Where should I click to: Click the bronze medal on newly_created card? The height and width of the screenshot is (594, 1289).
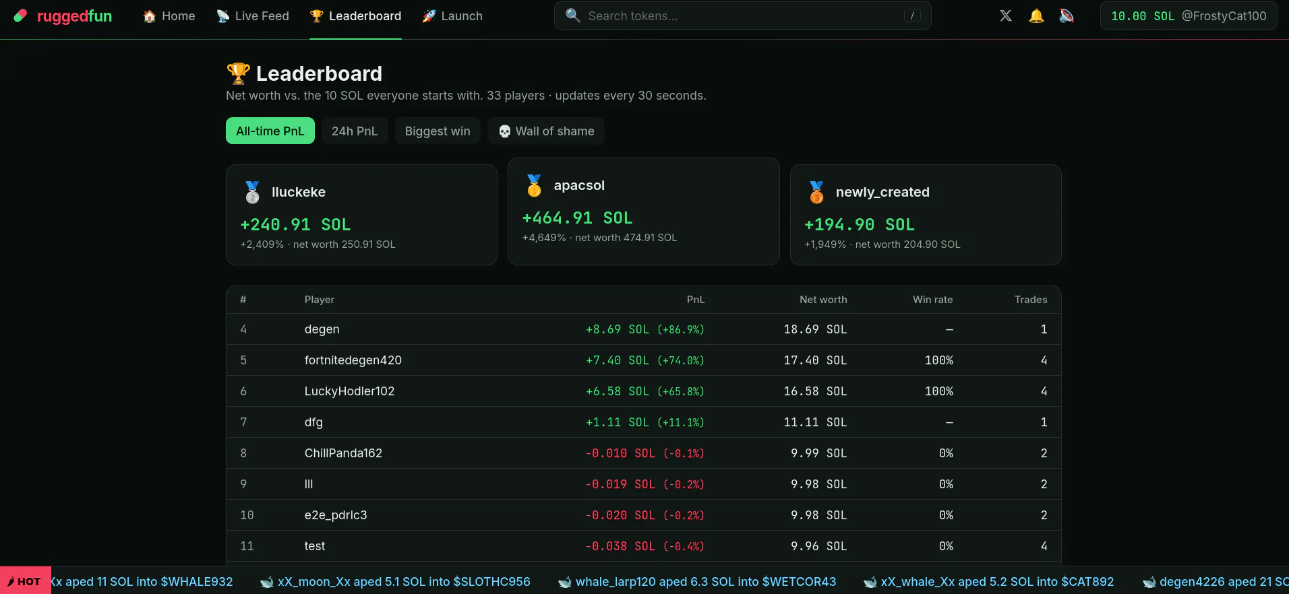[x=816, y=192]
